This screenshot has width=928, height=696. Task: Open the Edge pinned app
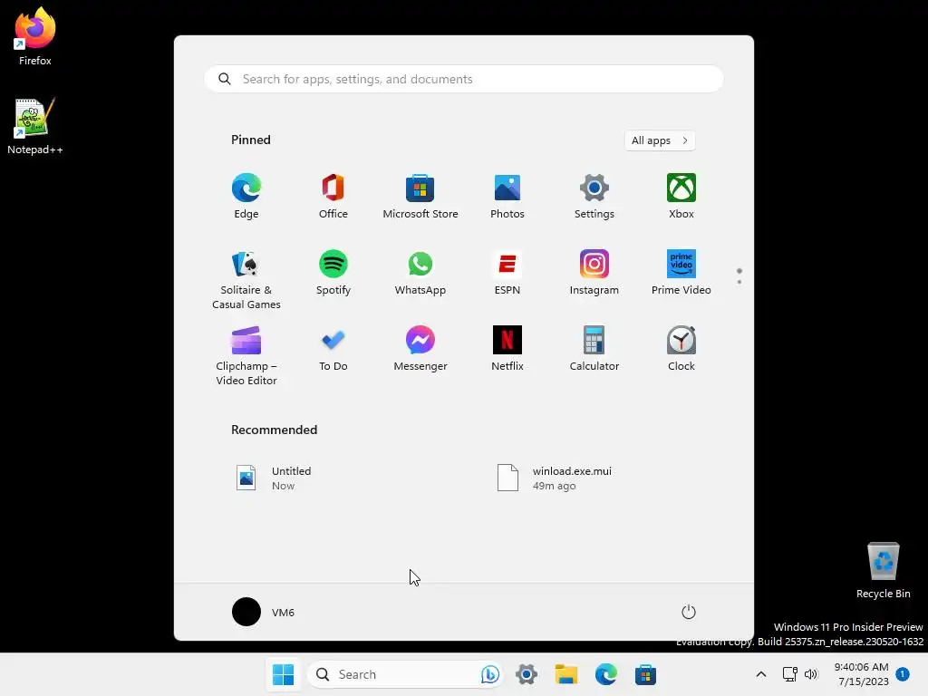pyautogui.click(x=246, y=197)
